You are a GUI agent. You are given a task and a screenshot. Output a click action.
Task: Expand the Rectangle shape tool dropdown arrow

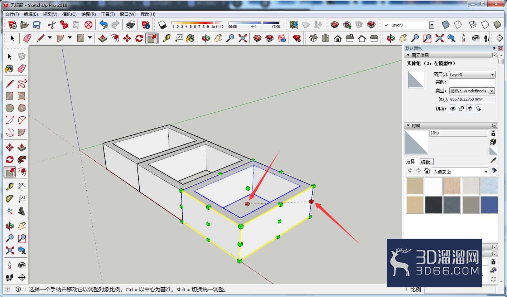pyautogui.click(x=90, y=38)
